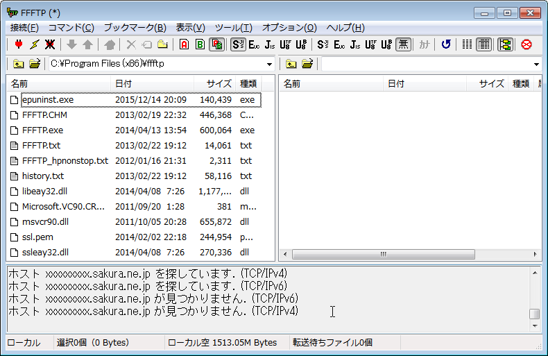Click right arrow of remote horizontal scrollbar
Viewport: 548px width, 356px height.
point(535,254)
